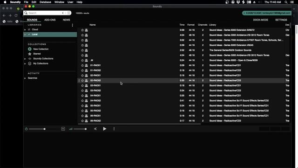This screenshot has width=298, height=168.
Task: Click star icon on 05-RAD01 row
Action: coord(82,105)
